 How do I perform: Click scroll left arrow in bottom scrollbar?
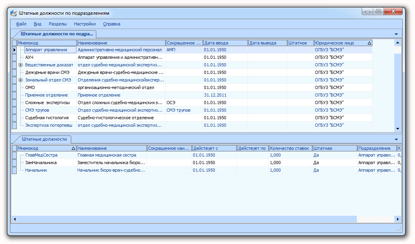point(15,219)
